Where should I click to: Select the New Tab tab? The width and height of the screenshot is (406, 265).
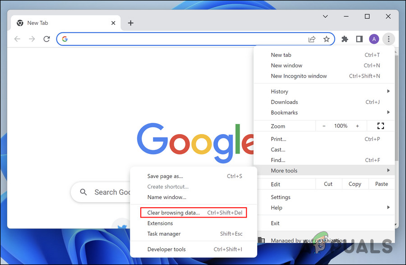coord(66,23)
